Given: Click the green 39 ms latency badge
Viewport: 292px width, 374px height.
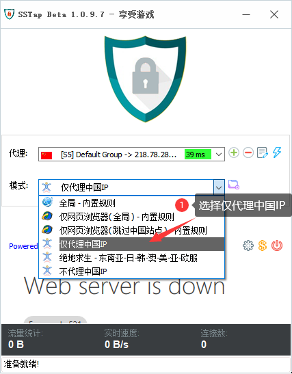Looking at the screenshot, I should coord(198,155).
